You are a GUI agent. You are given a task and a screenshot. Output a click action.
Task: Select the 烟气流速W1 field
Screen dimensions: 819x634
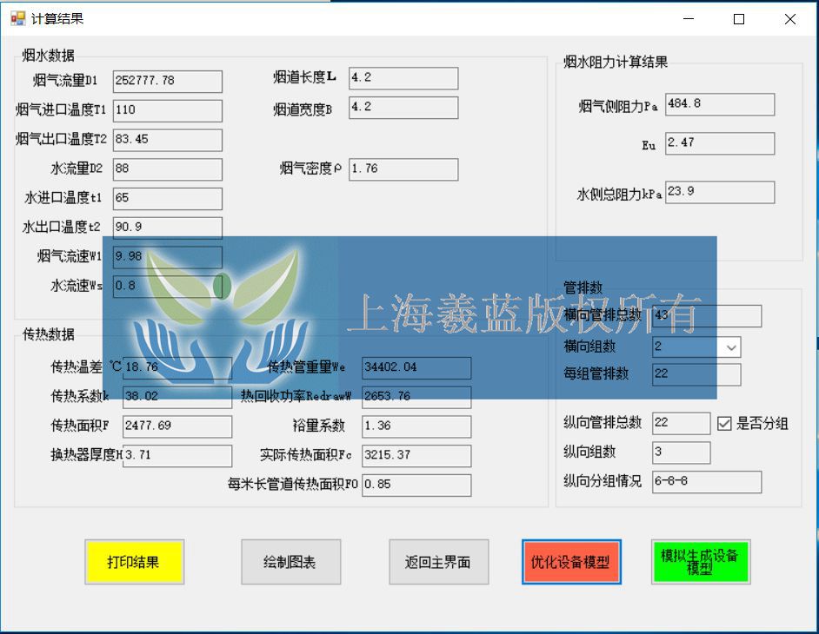168,256
